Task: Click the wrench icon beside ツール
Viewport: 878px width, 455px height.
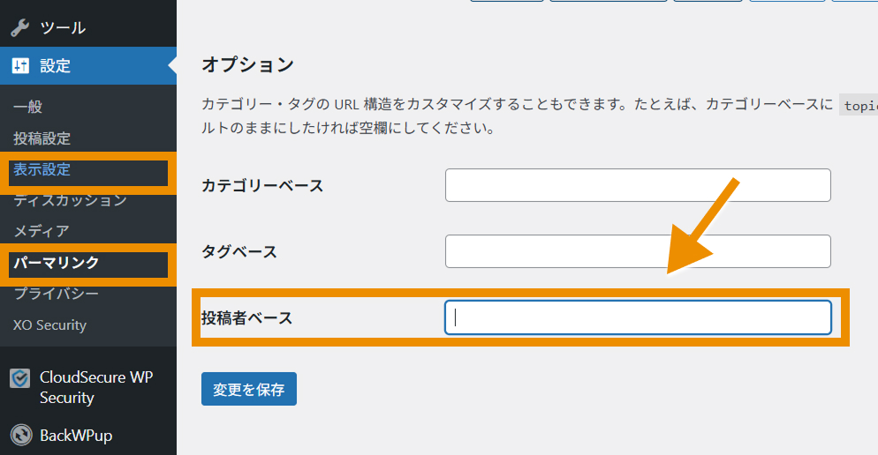Action: [x=20, y=28]
